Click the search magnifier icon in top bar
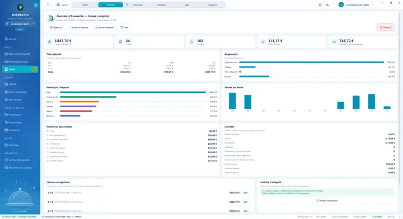This screenshot has width=403, height=219. click(x=48, y=5)
